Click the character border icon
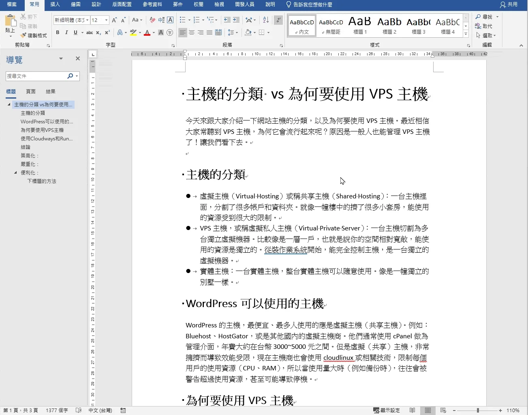The width and height of the screenshot is (528, 415). (170, 20)
